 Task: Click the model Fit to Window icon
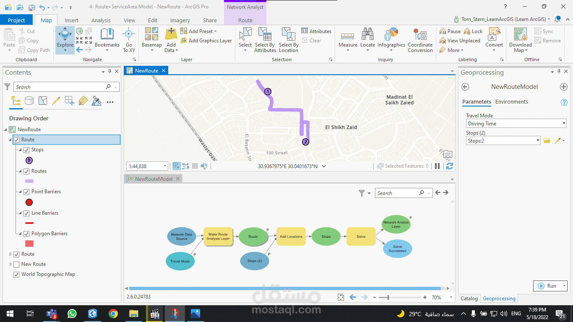341,297
